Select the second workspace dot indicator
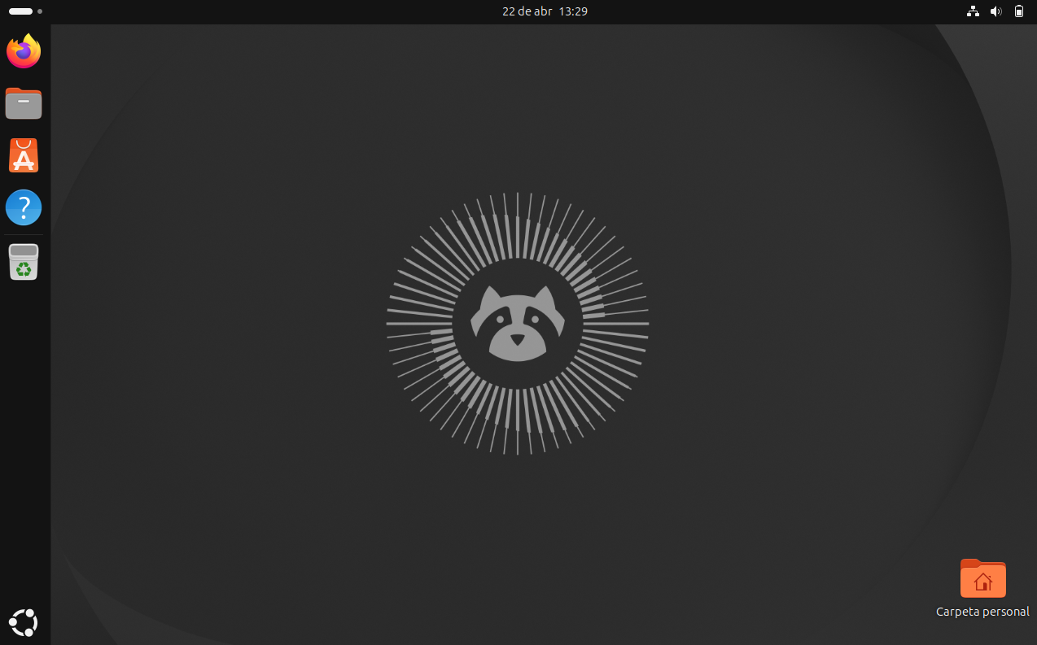This screenshot has width=1037, height=645. [x=40, y=11]
